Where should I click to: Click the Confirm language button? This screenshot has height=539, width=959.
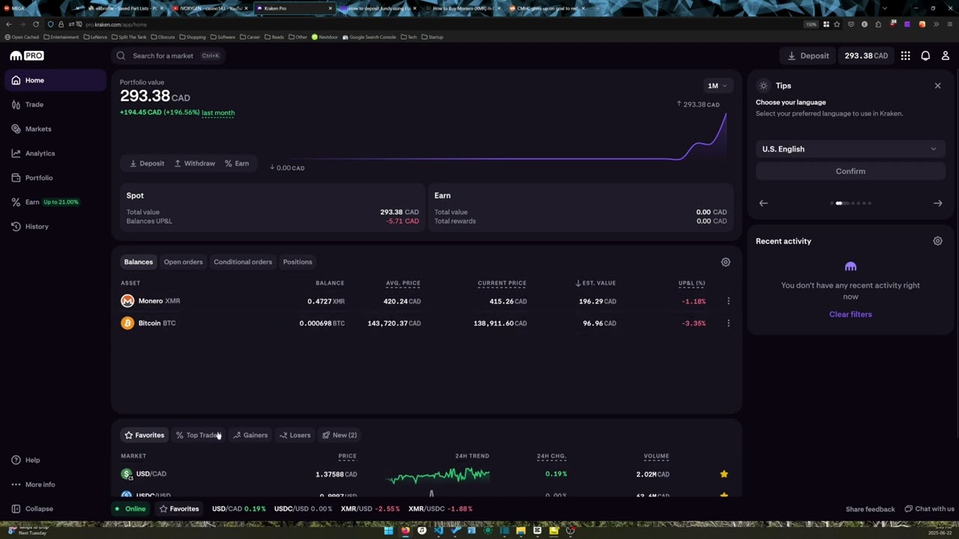point(850,171)
